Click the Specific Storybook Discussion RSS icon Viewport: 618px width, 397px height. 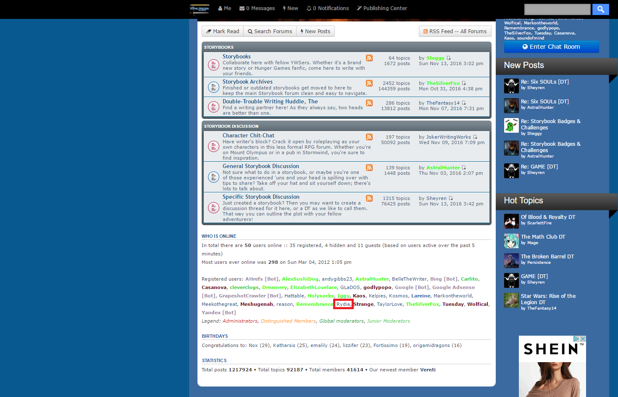pos(369,198)
